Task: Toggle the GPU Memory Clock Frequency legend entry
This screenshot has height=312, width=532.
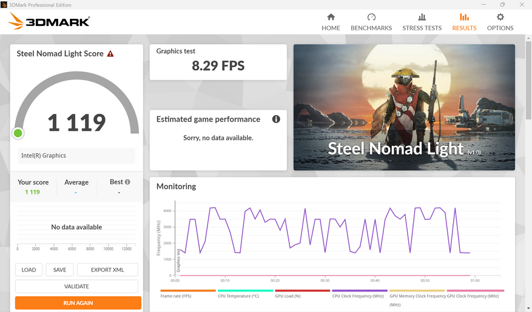Action: (418, 300)
